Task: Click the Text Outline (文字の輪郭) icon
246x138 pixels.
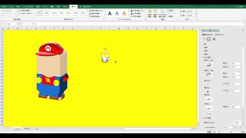Action: 132,13
